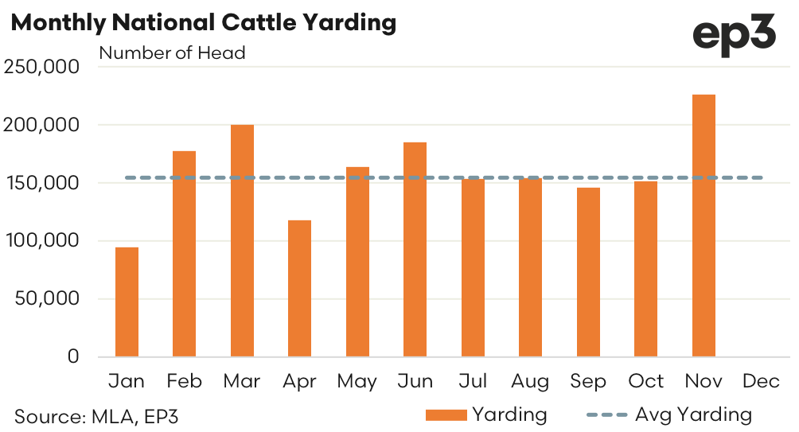Click the Avg Yarding legend label
This screenshot has width=799, height=432.
coord(693,414)
